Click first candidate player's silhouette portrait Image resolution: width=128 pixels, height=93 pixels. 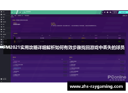point(15,38)
